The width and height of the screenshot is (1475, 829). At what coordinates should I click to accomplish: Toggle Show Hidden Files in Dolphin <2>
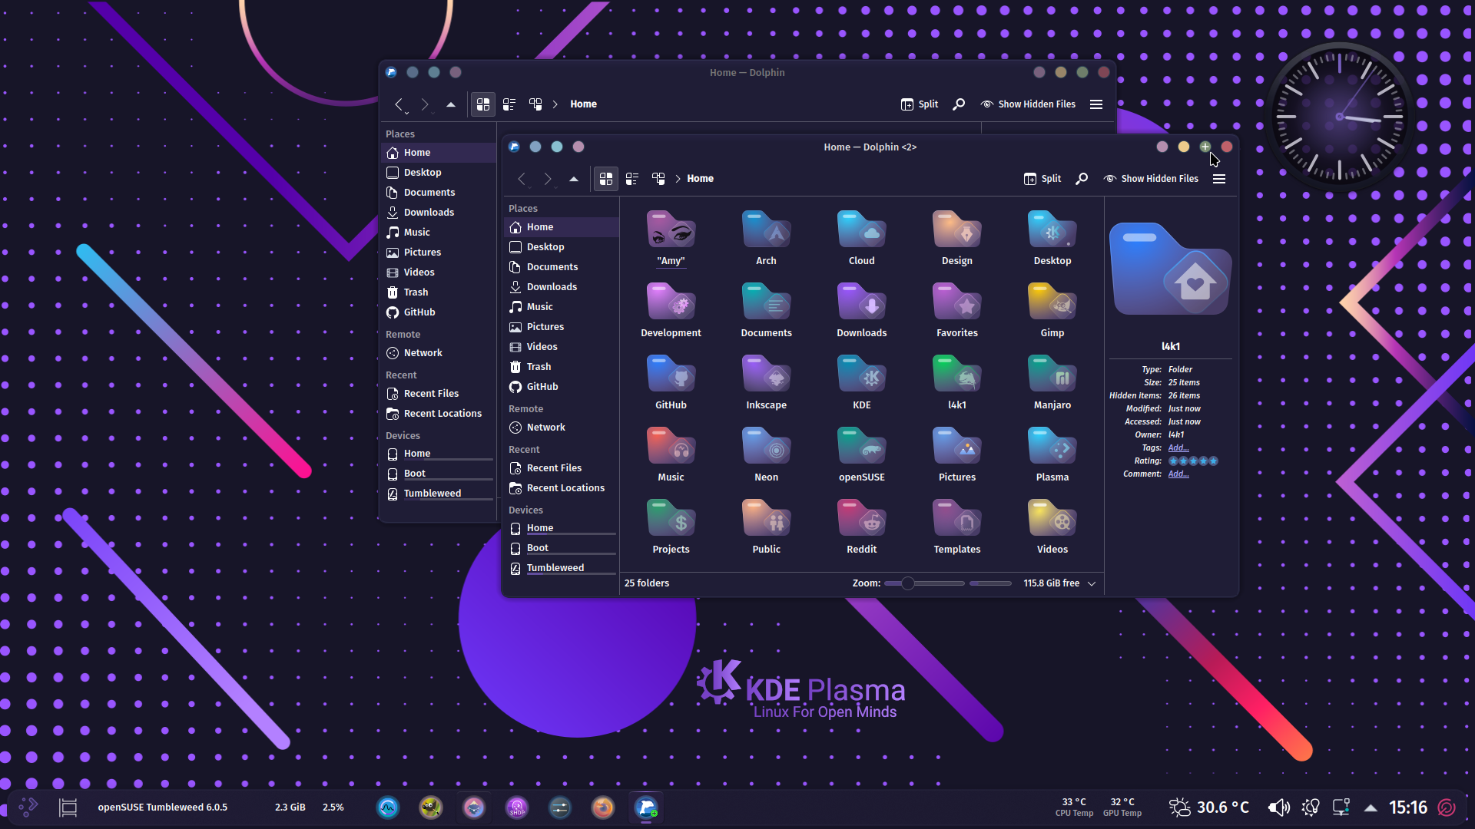coord(1151,179)
